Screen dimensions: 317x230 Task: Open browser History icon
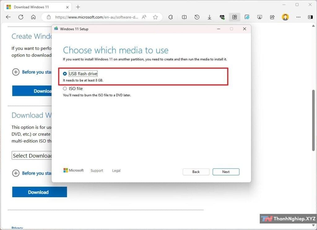point(197,17)
